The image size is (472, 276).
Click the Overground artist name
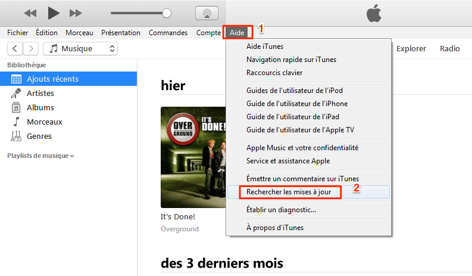coord(180,229)
